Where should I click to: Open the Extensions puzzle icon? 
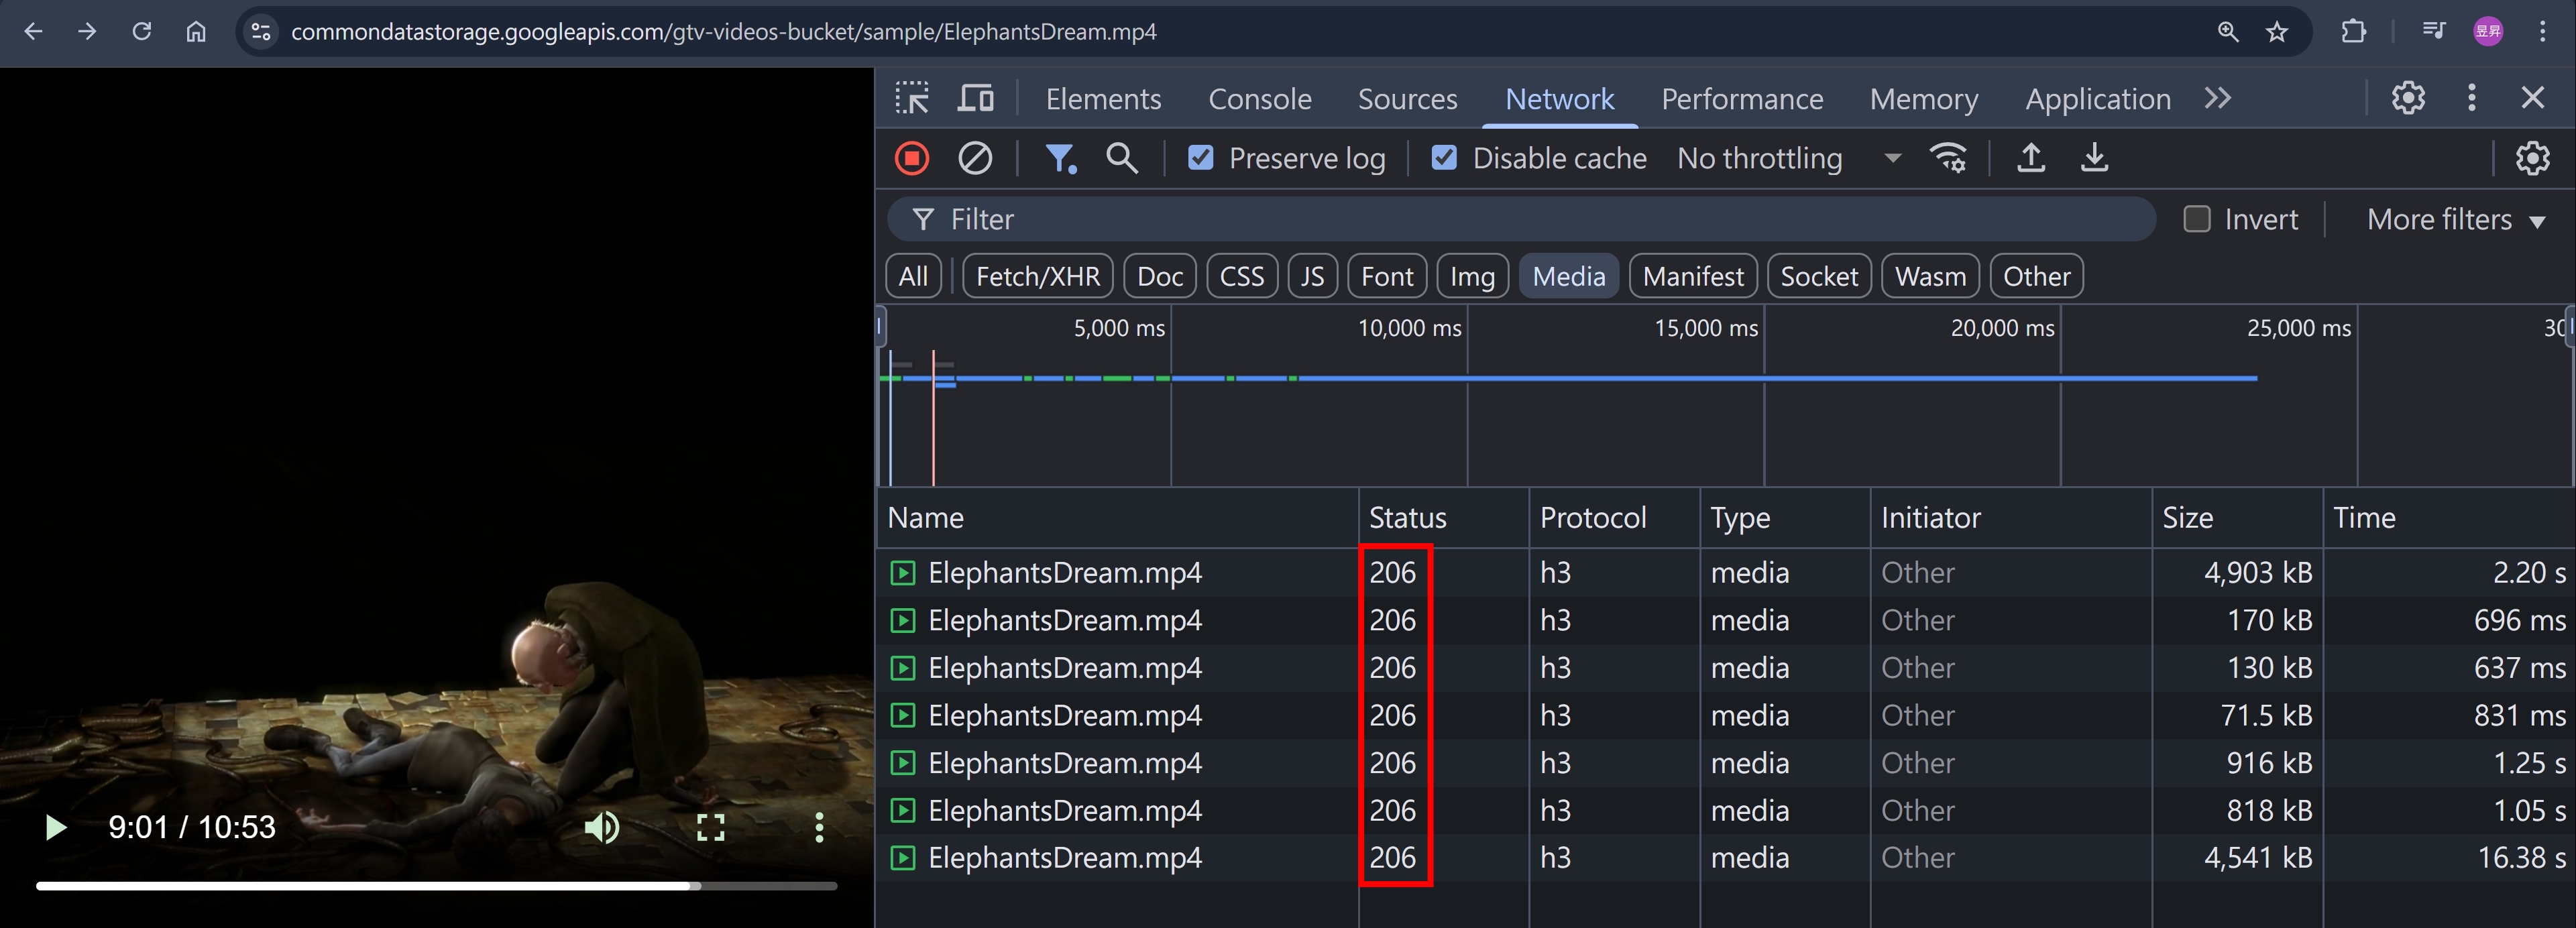(x=2354, y=32)
